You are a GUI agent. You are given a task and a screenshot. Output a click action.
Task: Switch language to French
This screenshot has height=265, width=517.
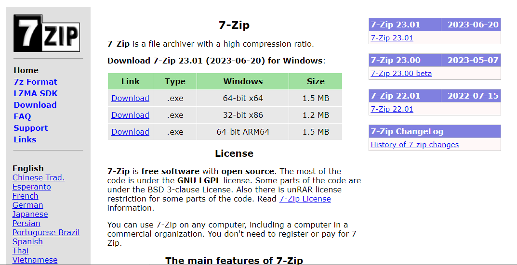25,196
